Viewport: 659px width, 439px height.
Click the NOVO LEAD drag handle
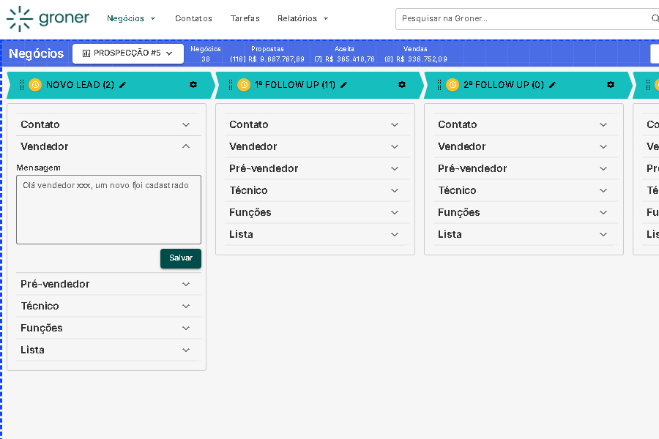tap(22, 85)
